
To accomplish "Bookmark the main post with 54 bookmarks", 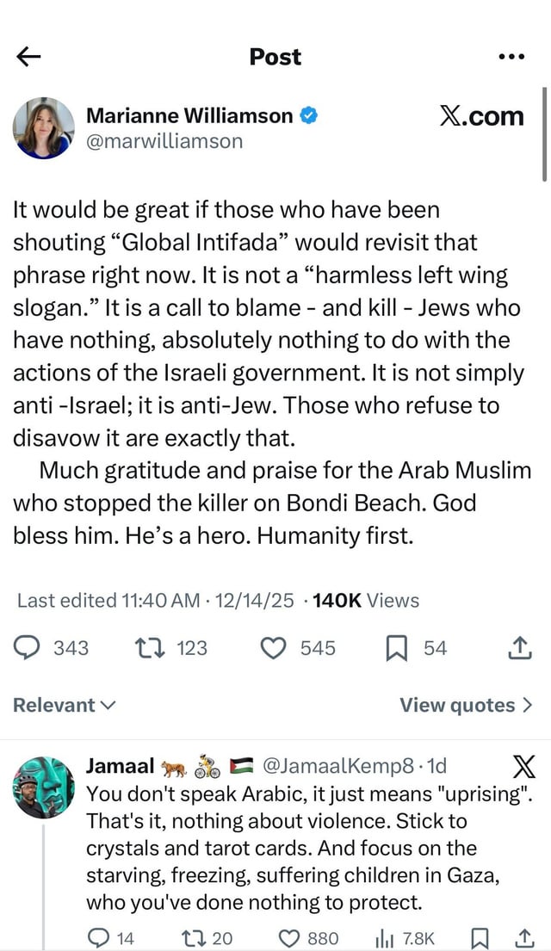I will pos(417,648).
